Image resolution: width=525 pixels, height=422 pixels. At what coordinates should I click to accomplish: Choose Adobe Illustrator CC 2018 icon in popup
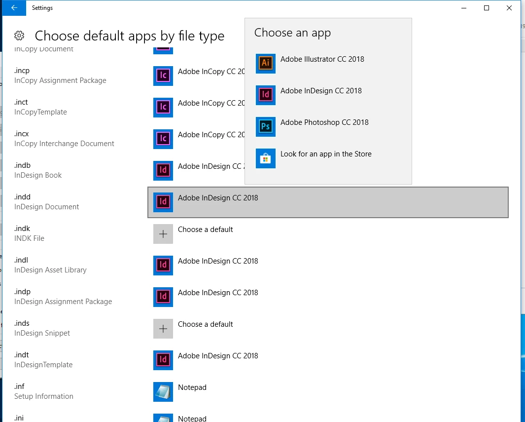coord(266,63)
